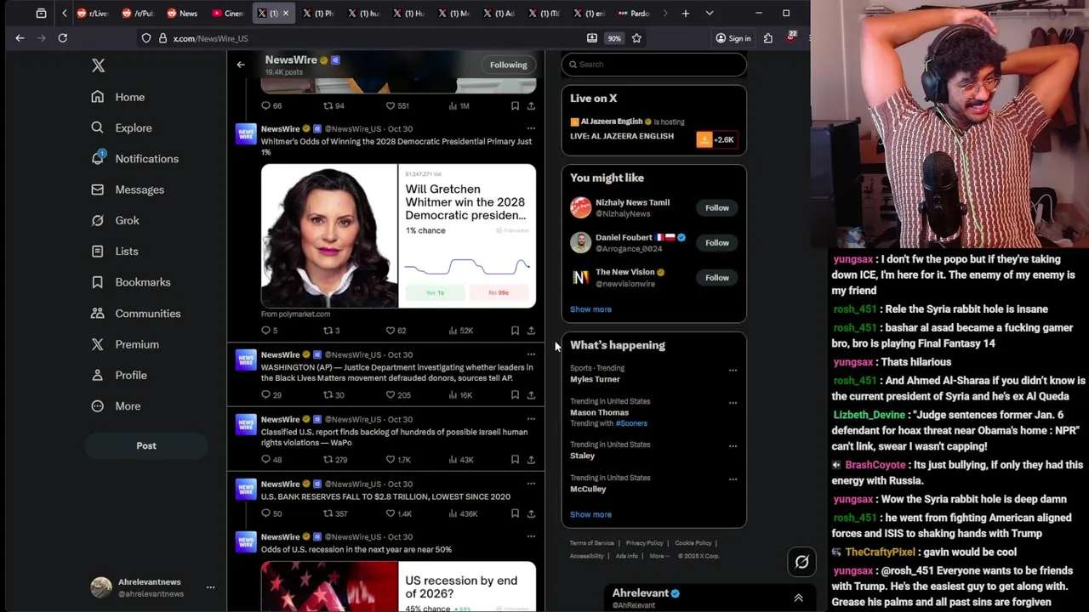Open more options on Justice Department post

[531, 354]
